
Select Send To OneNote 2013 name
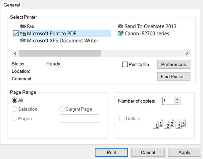pos(150,26)
